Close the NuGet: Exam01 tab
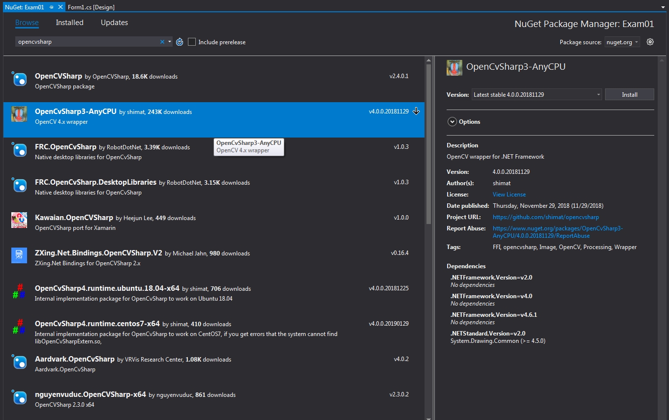 pos(61,7)
